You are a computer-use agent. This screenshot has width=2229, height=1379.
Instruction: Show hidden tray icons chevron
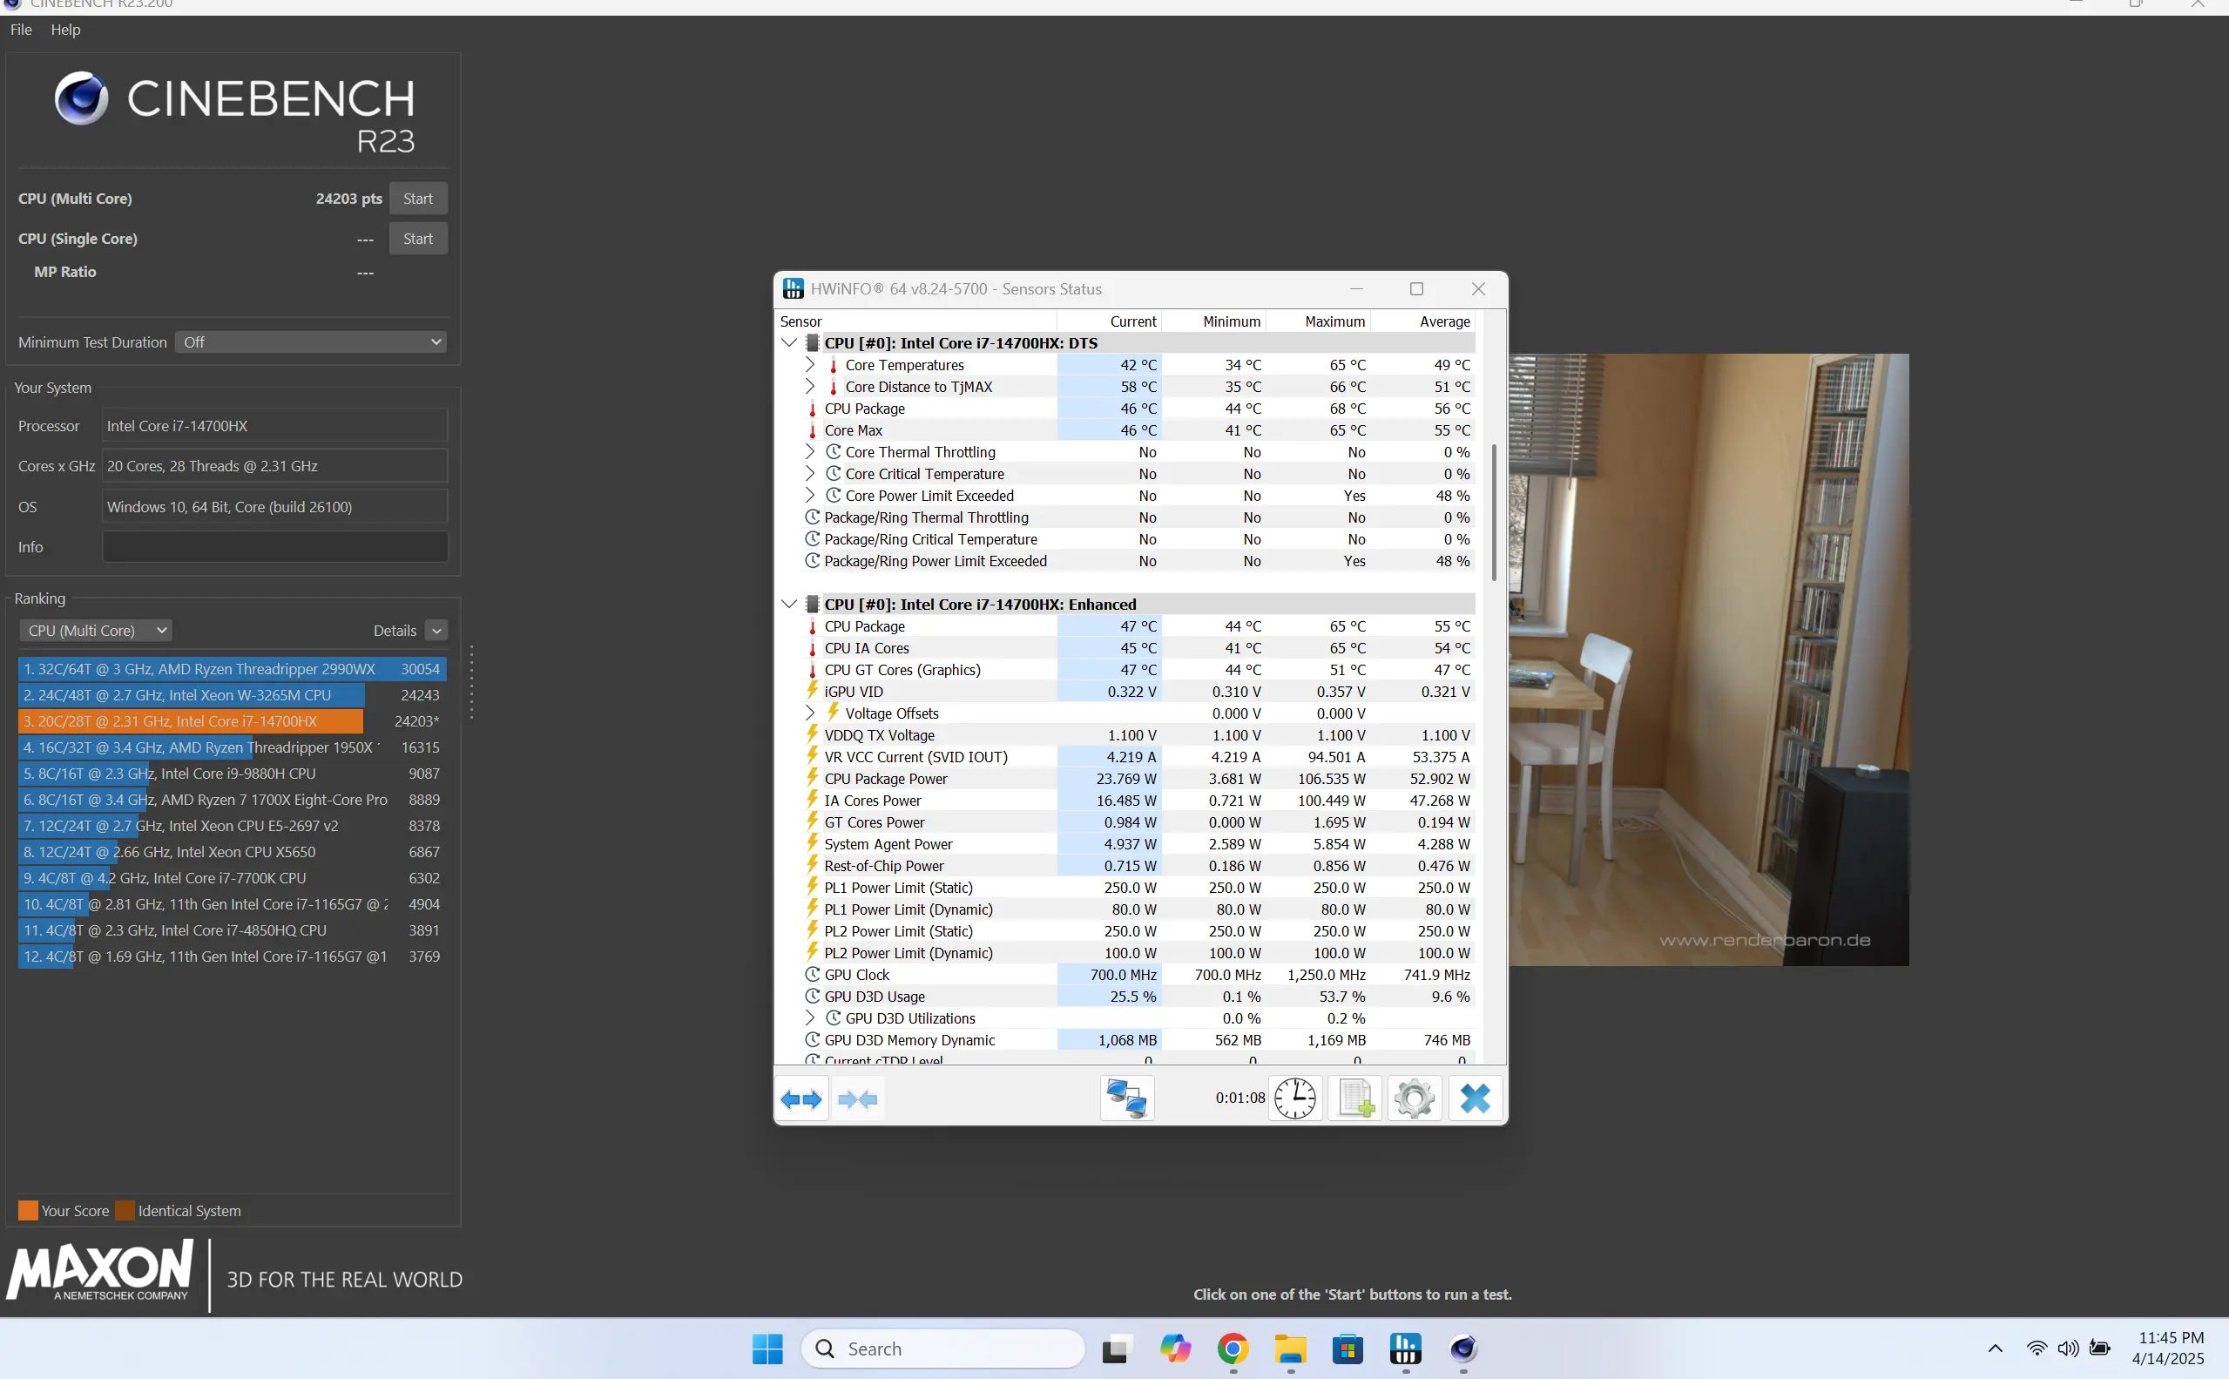tap(1995, 1349)
